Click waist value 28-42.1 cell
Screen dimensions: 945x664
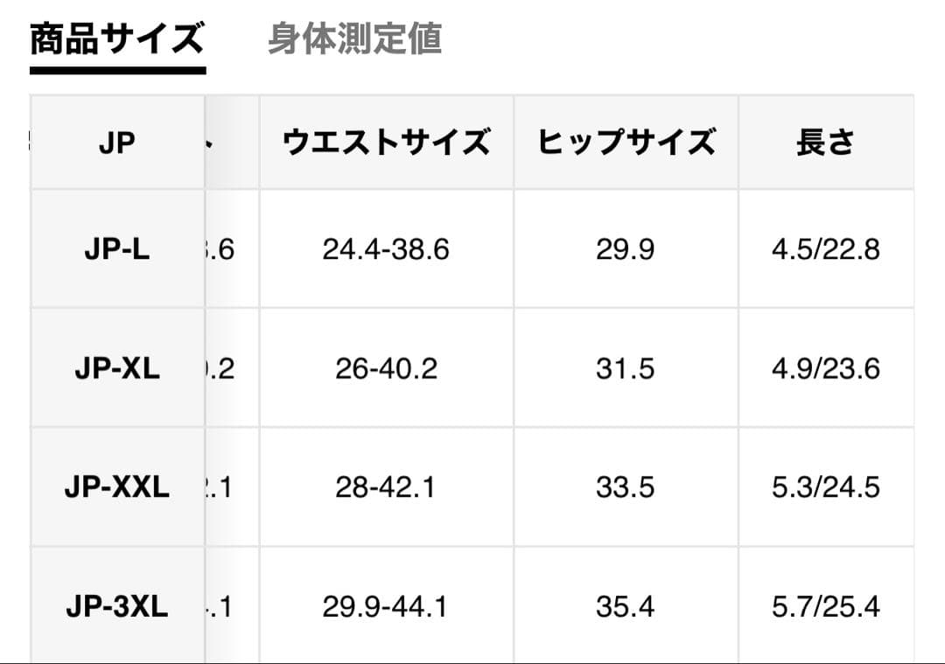387,487
